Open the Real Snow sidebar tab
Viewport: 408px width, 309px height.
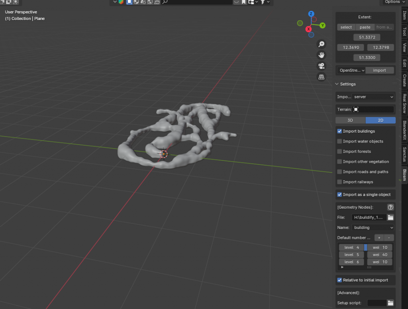tap(404, 103)
